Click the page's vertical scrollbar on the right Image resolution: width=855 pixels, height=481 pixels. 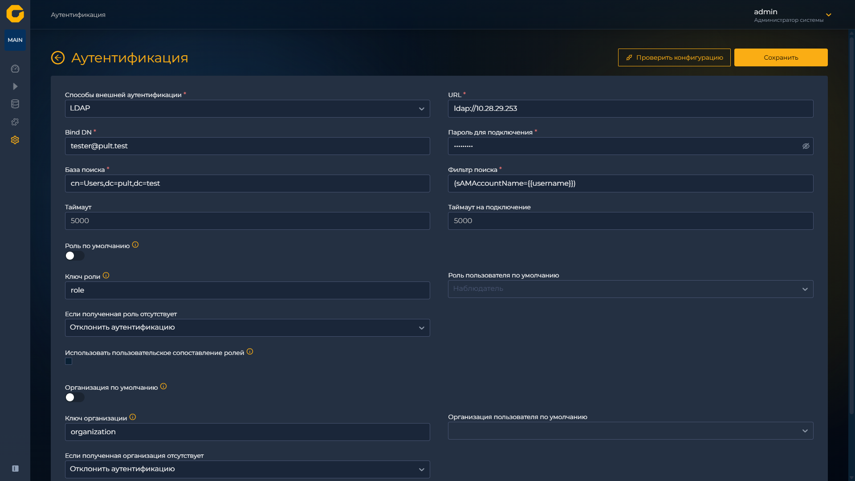pyautogui.click(x=851, y=226)
